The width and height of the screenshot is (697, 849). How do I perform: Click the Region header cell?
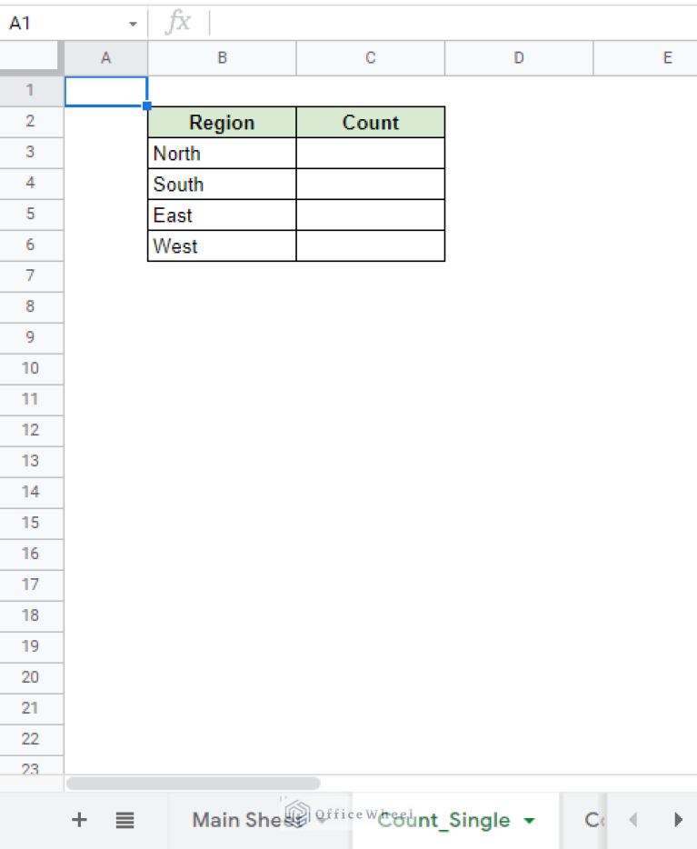point(221,122)
